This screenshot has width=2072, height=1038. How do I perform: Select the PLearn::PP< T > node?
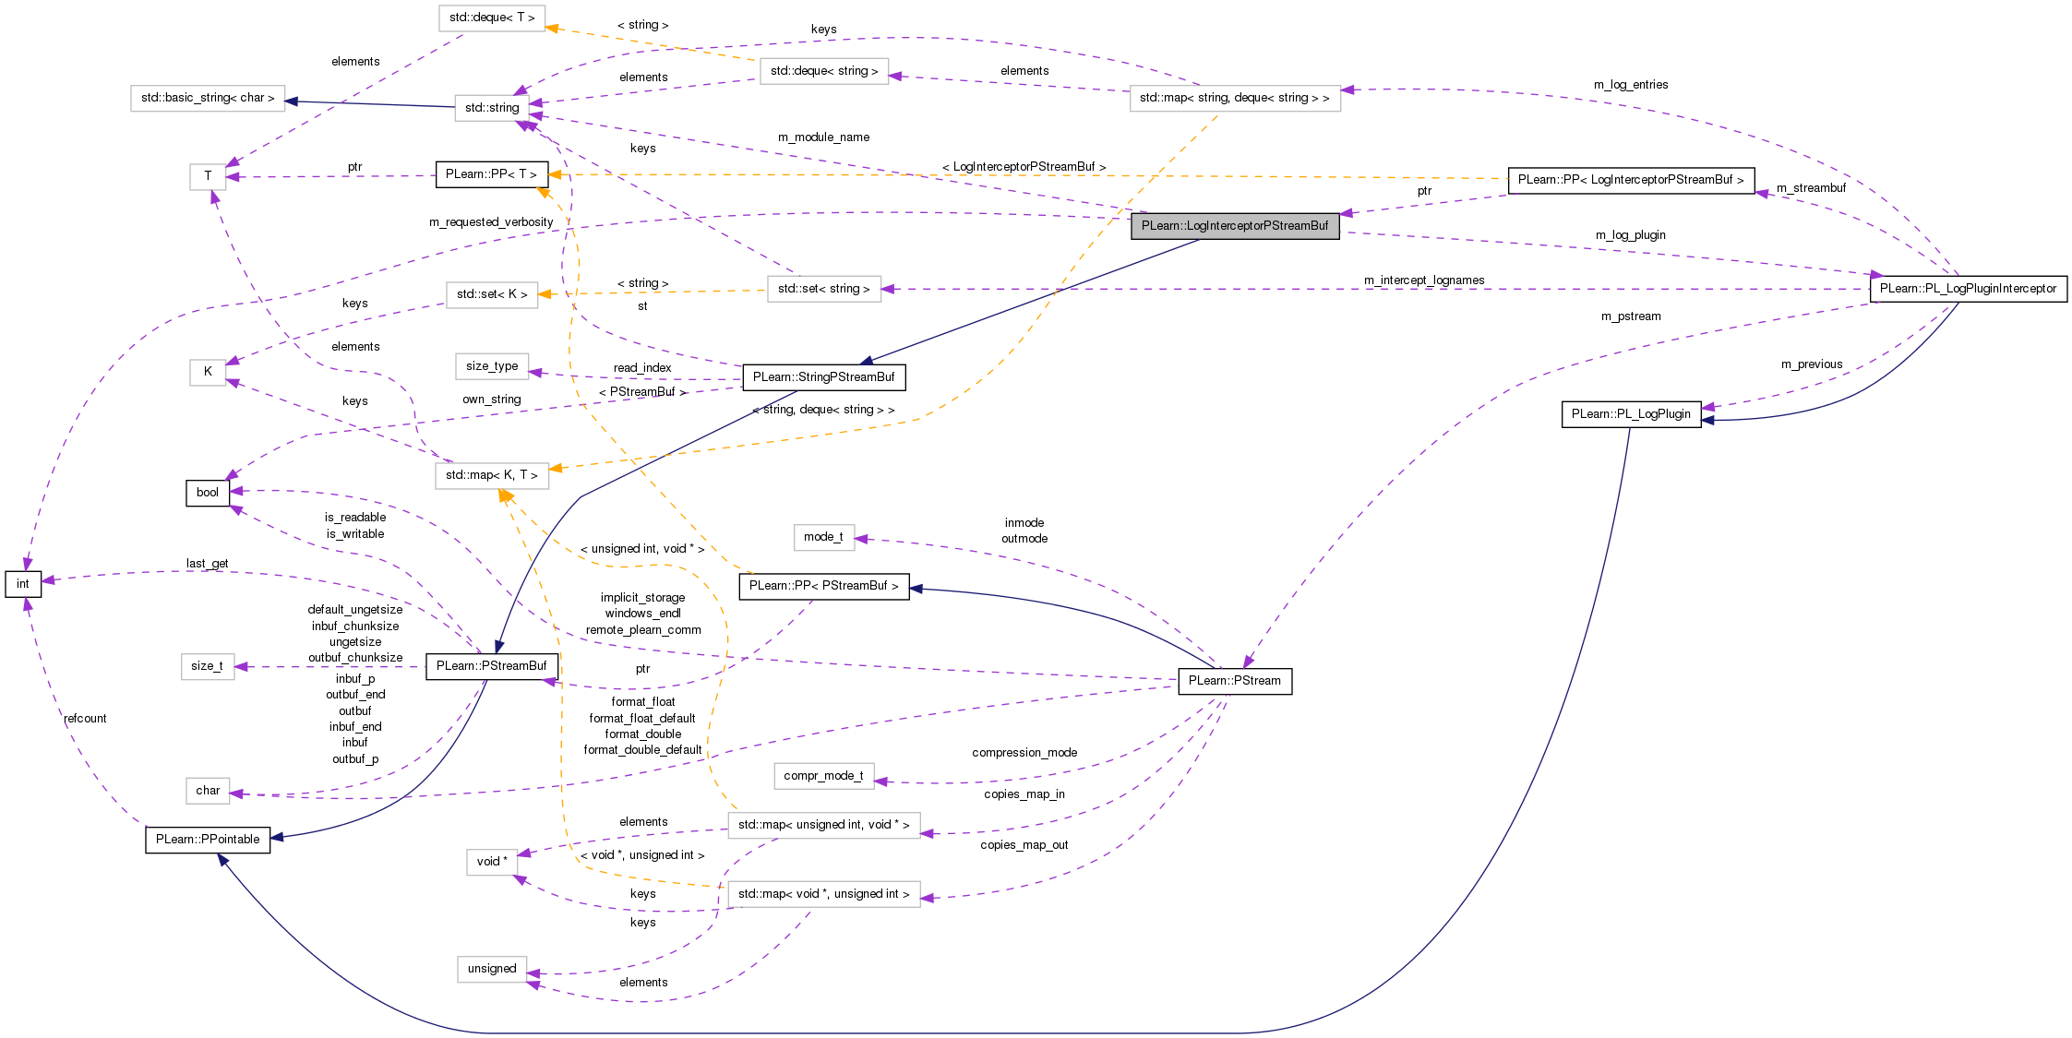point(491,174)
